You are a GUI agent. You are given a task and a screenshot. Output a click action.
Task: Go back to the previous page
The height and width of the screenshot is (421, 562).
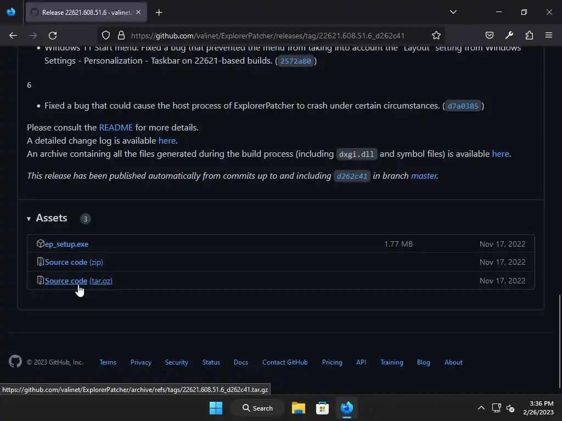pos(13,36)
